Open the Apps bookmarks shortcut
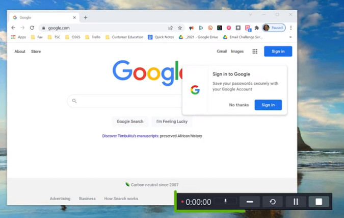This screenshot has width=344, height=218. pyautogui.click(x=19, y=37)
